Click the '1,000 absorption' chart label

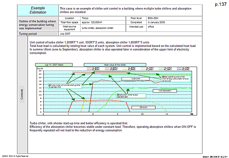pyautogui.click(x=165, y=91)
